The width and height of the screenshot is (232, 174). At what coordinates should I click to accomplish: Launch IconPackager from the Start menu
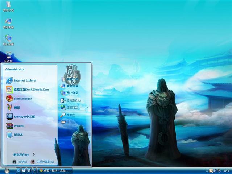(19, 99)
